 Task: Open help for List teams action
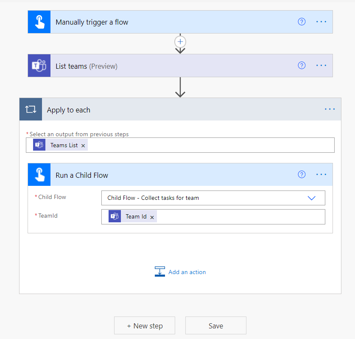tap(302, 65)
